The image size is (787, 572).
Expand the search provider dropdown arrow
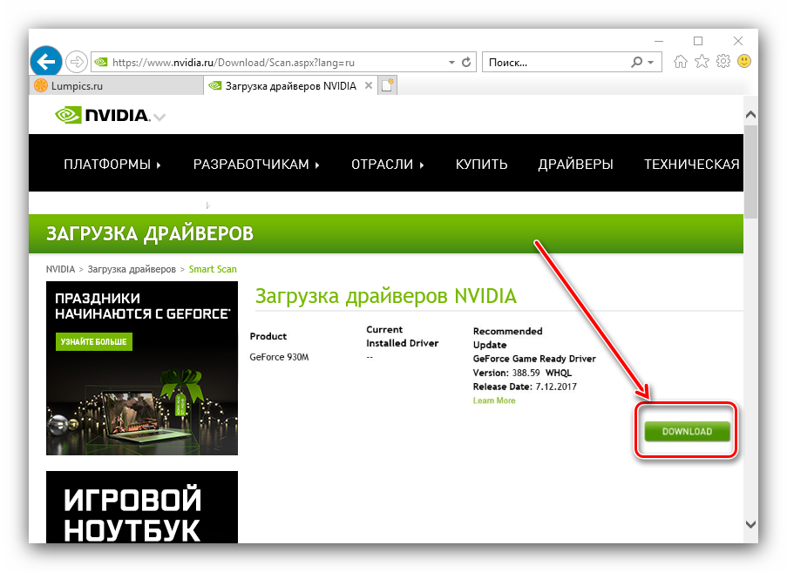click(x=650, y=63)
